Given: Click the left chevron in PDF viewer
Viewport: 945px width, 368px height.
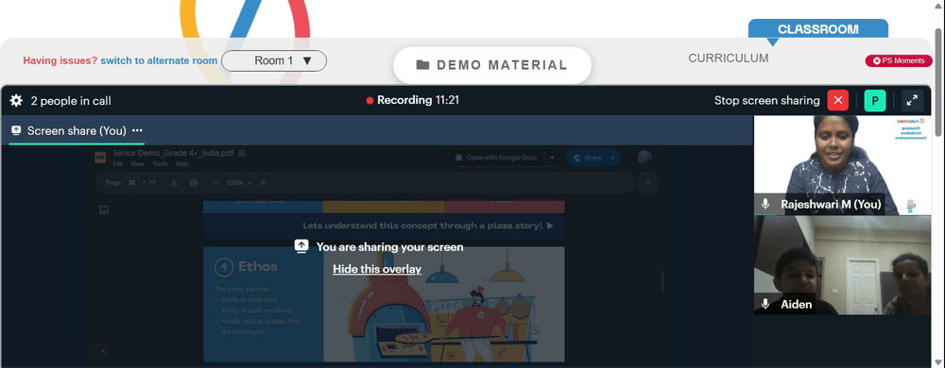Looking at the screenshot, I should pos(104,351).
